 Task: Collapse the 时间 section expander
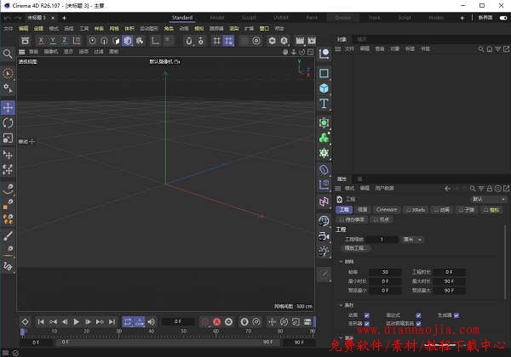click(x=339, y=262)
